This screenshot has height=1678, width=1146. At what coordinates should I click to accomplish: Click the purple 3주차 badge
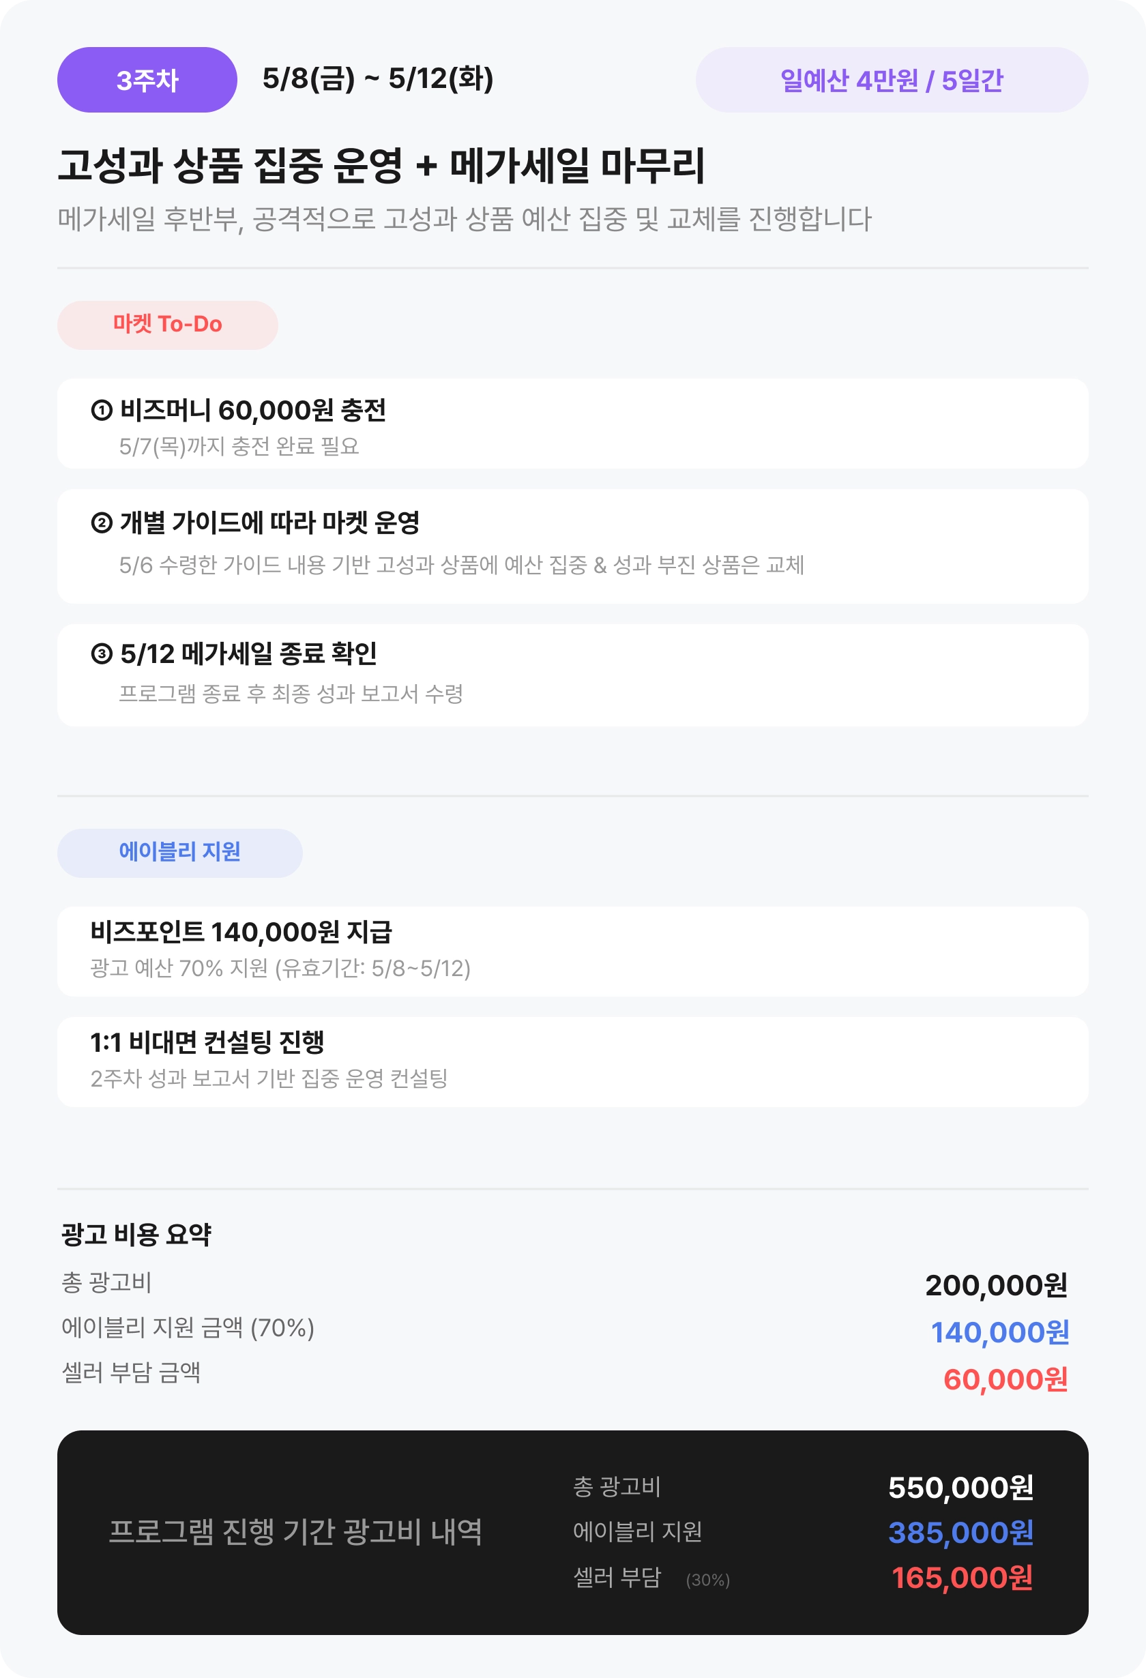point(147,80)
